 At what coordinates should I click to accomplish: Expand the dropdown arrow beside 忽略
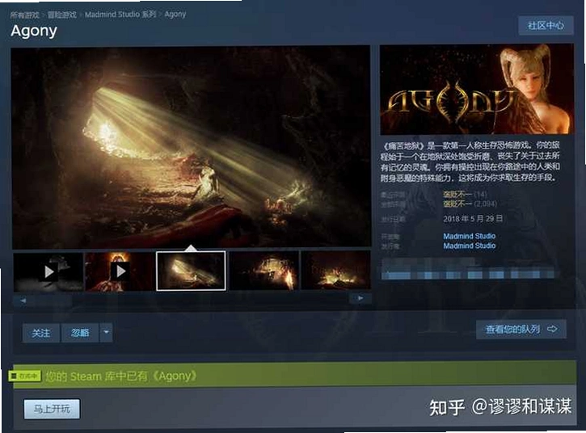point(106,333)
